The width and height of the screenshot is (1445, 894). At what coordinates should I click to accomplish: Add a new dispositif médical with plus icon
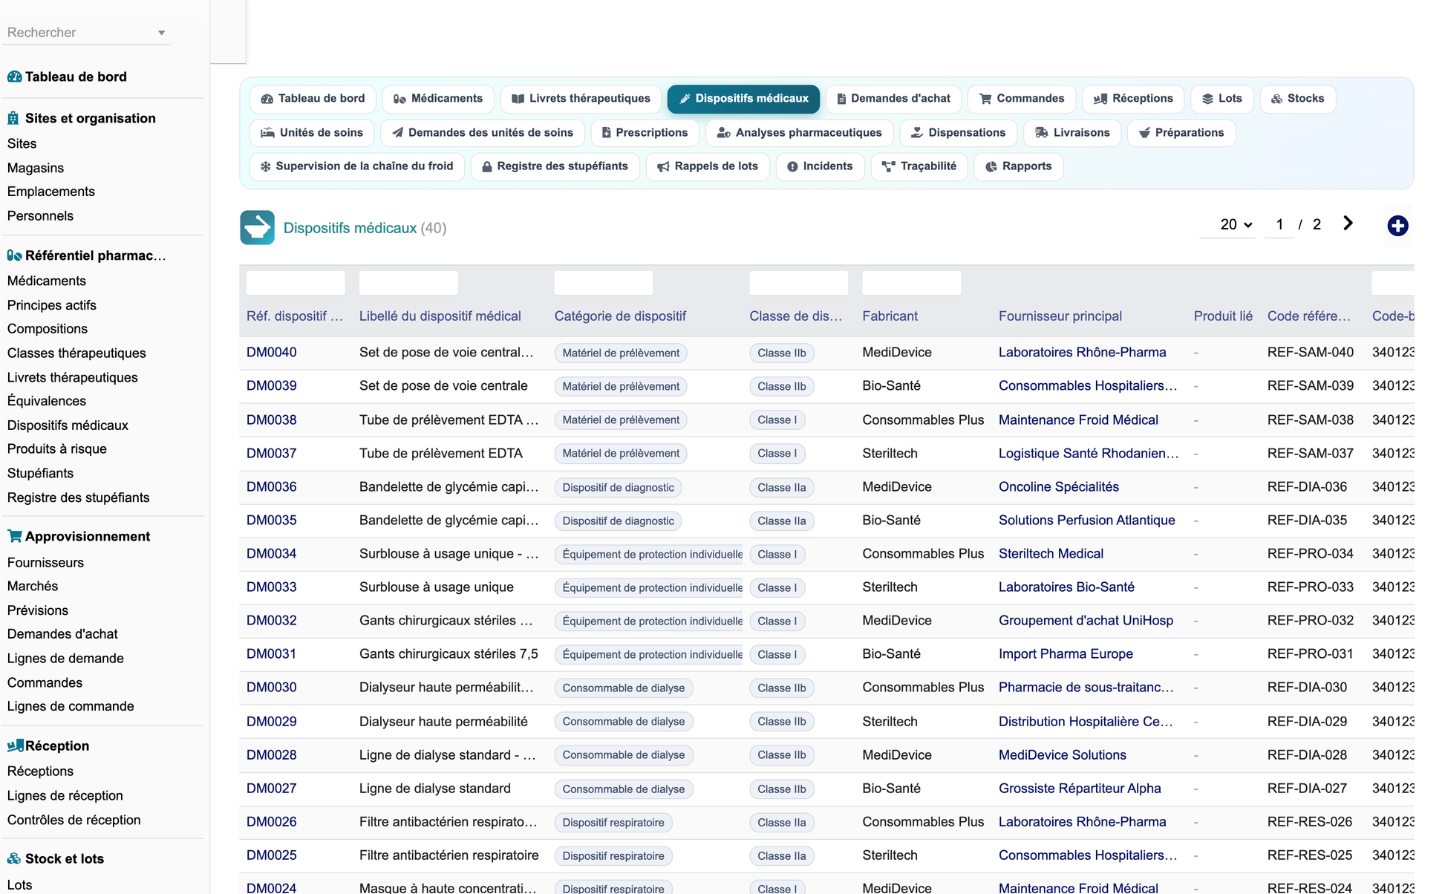1397,226
